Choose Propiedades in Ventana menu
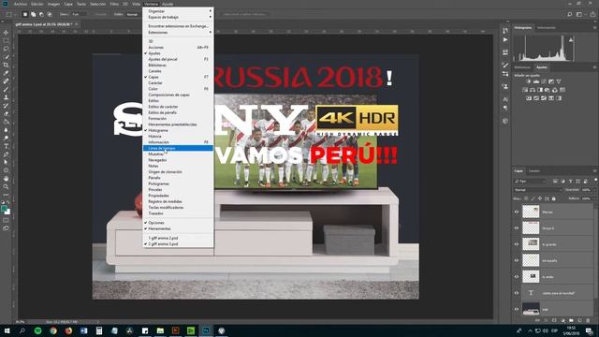This screenshot has width=599, height=337. [178, 196]
